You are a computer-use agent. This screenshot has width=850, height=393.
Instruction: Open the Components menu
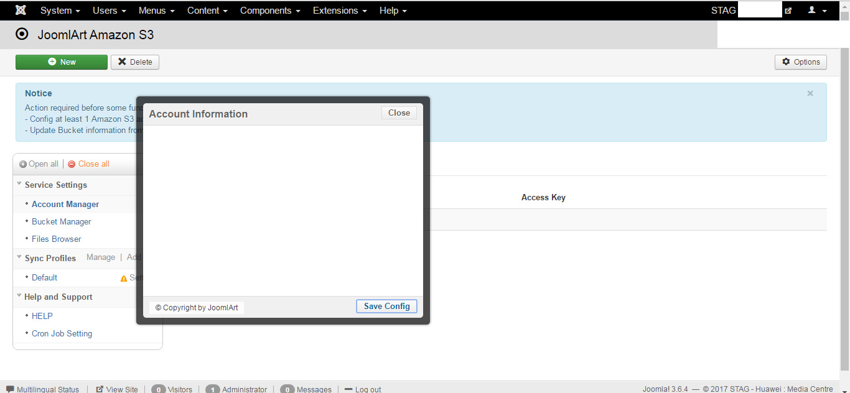tap(270, 11)
